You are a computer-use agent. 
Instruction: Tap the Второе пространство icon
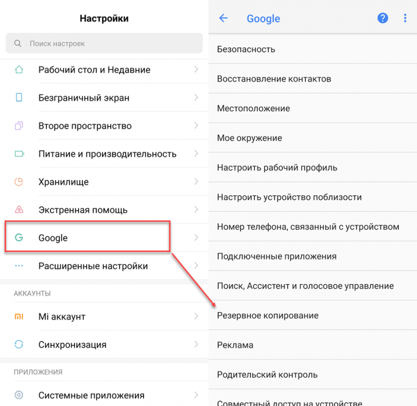click(x=19, y=126)
